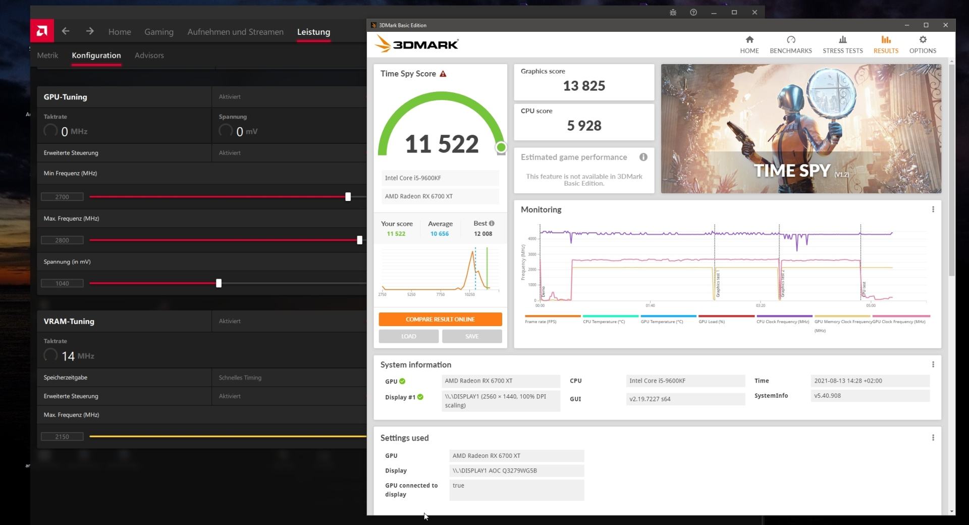Open Settings used three-dot menu
Viewport: 969px width, 525px height.
933,438
